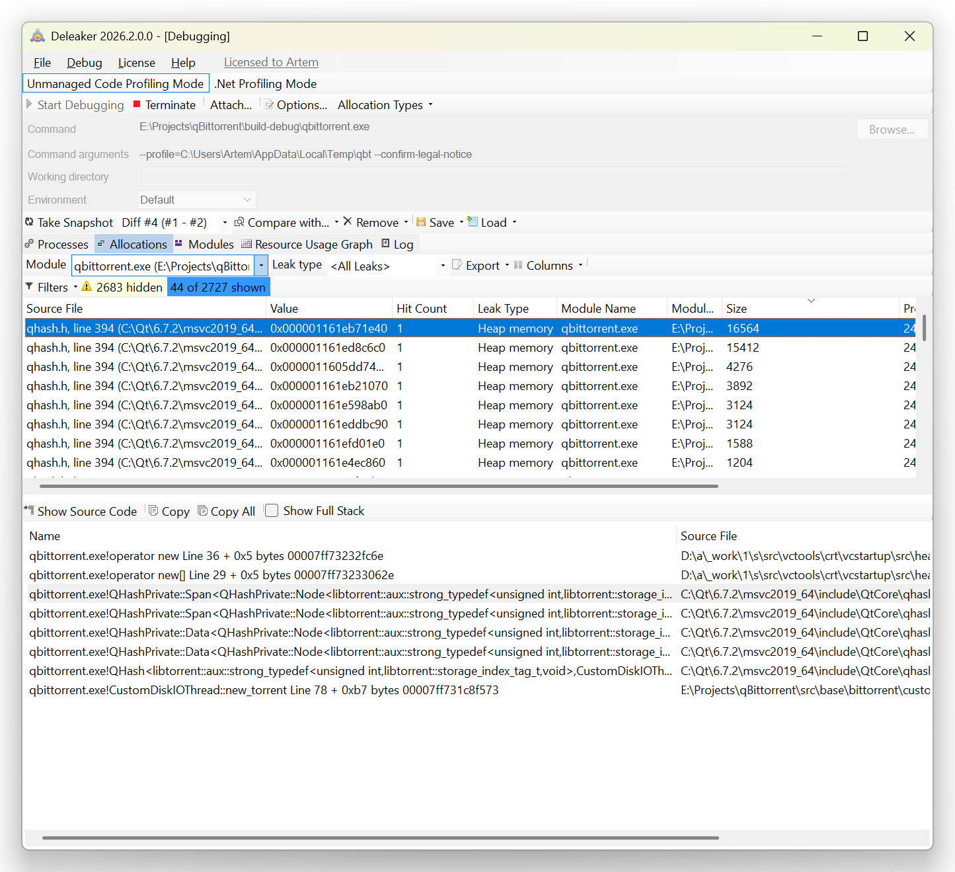
Task: Click the Attach... button
Action: (231, 104)
